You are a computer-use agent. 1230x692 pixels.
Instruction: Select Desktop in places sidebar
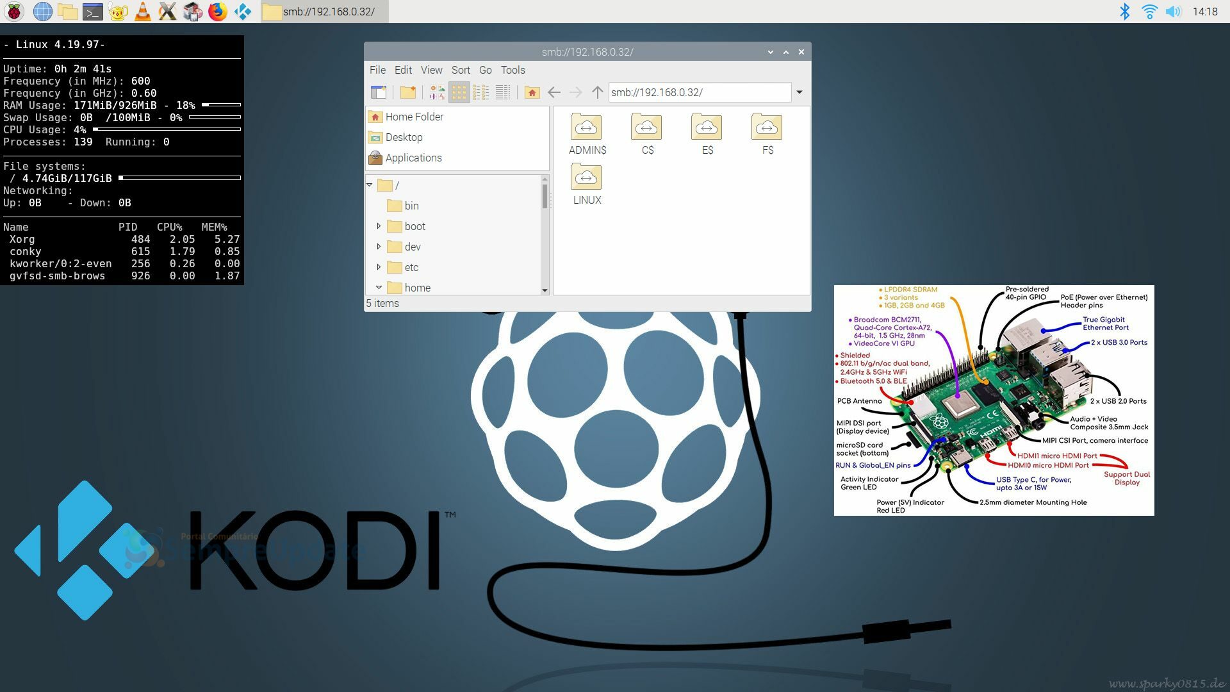pyautogui.click(x=457, y=137)
